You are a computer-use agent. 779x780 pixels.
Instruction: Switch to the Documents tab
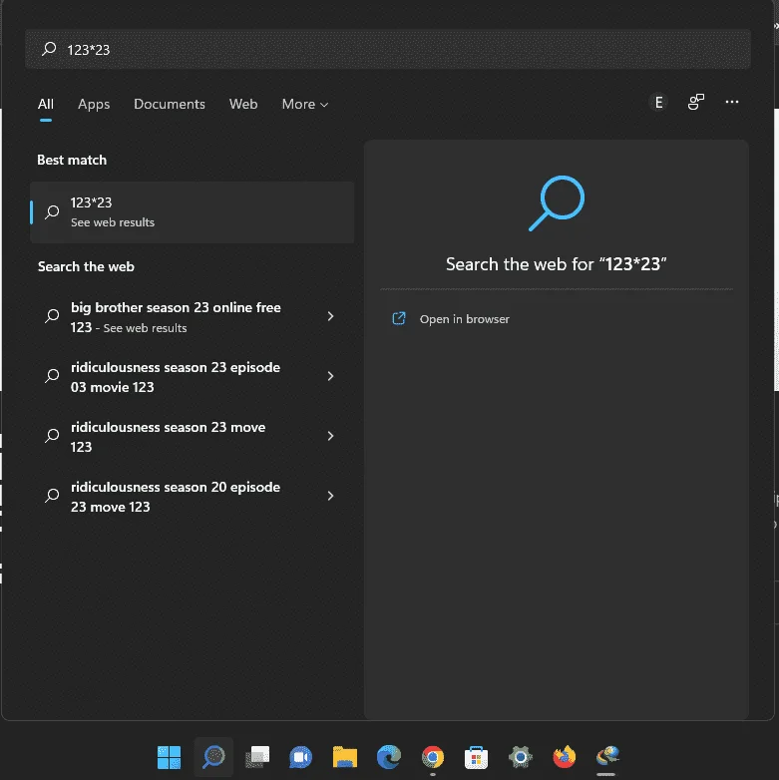(x=170, y=104)
